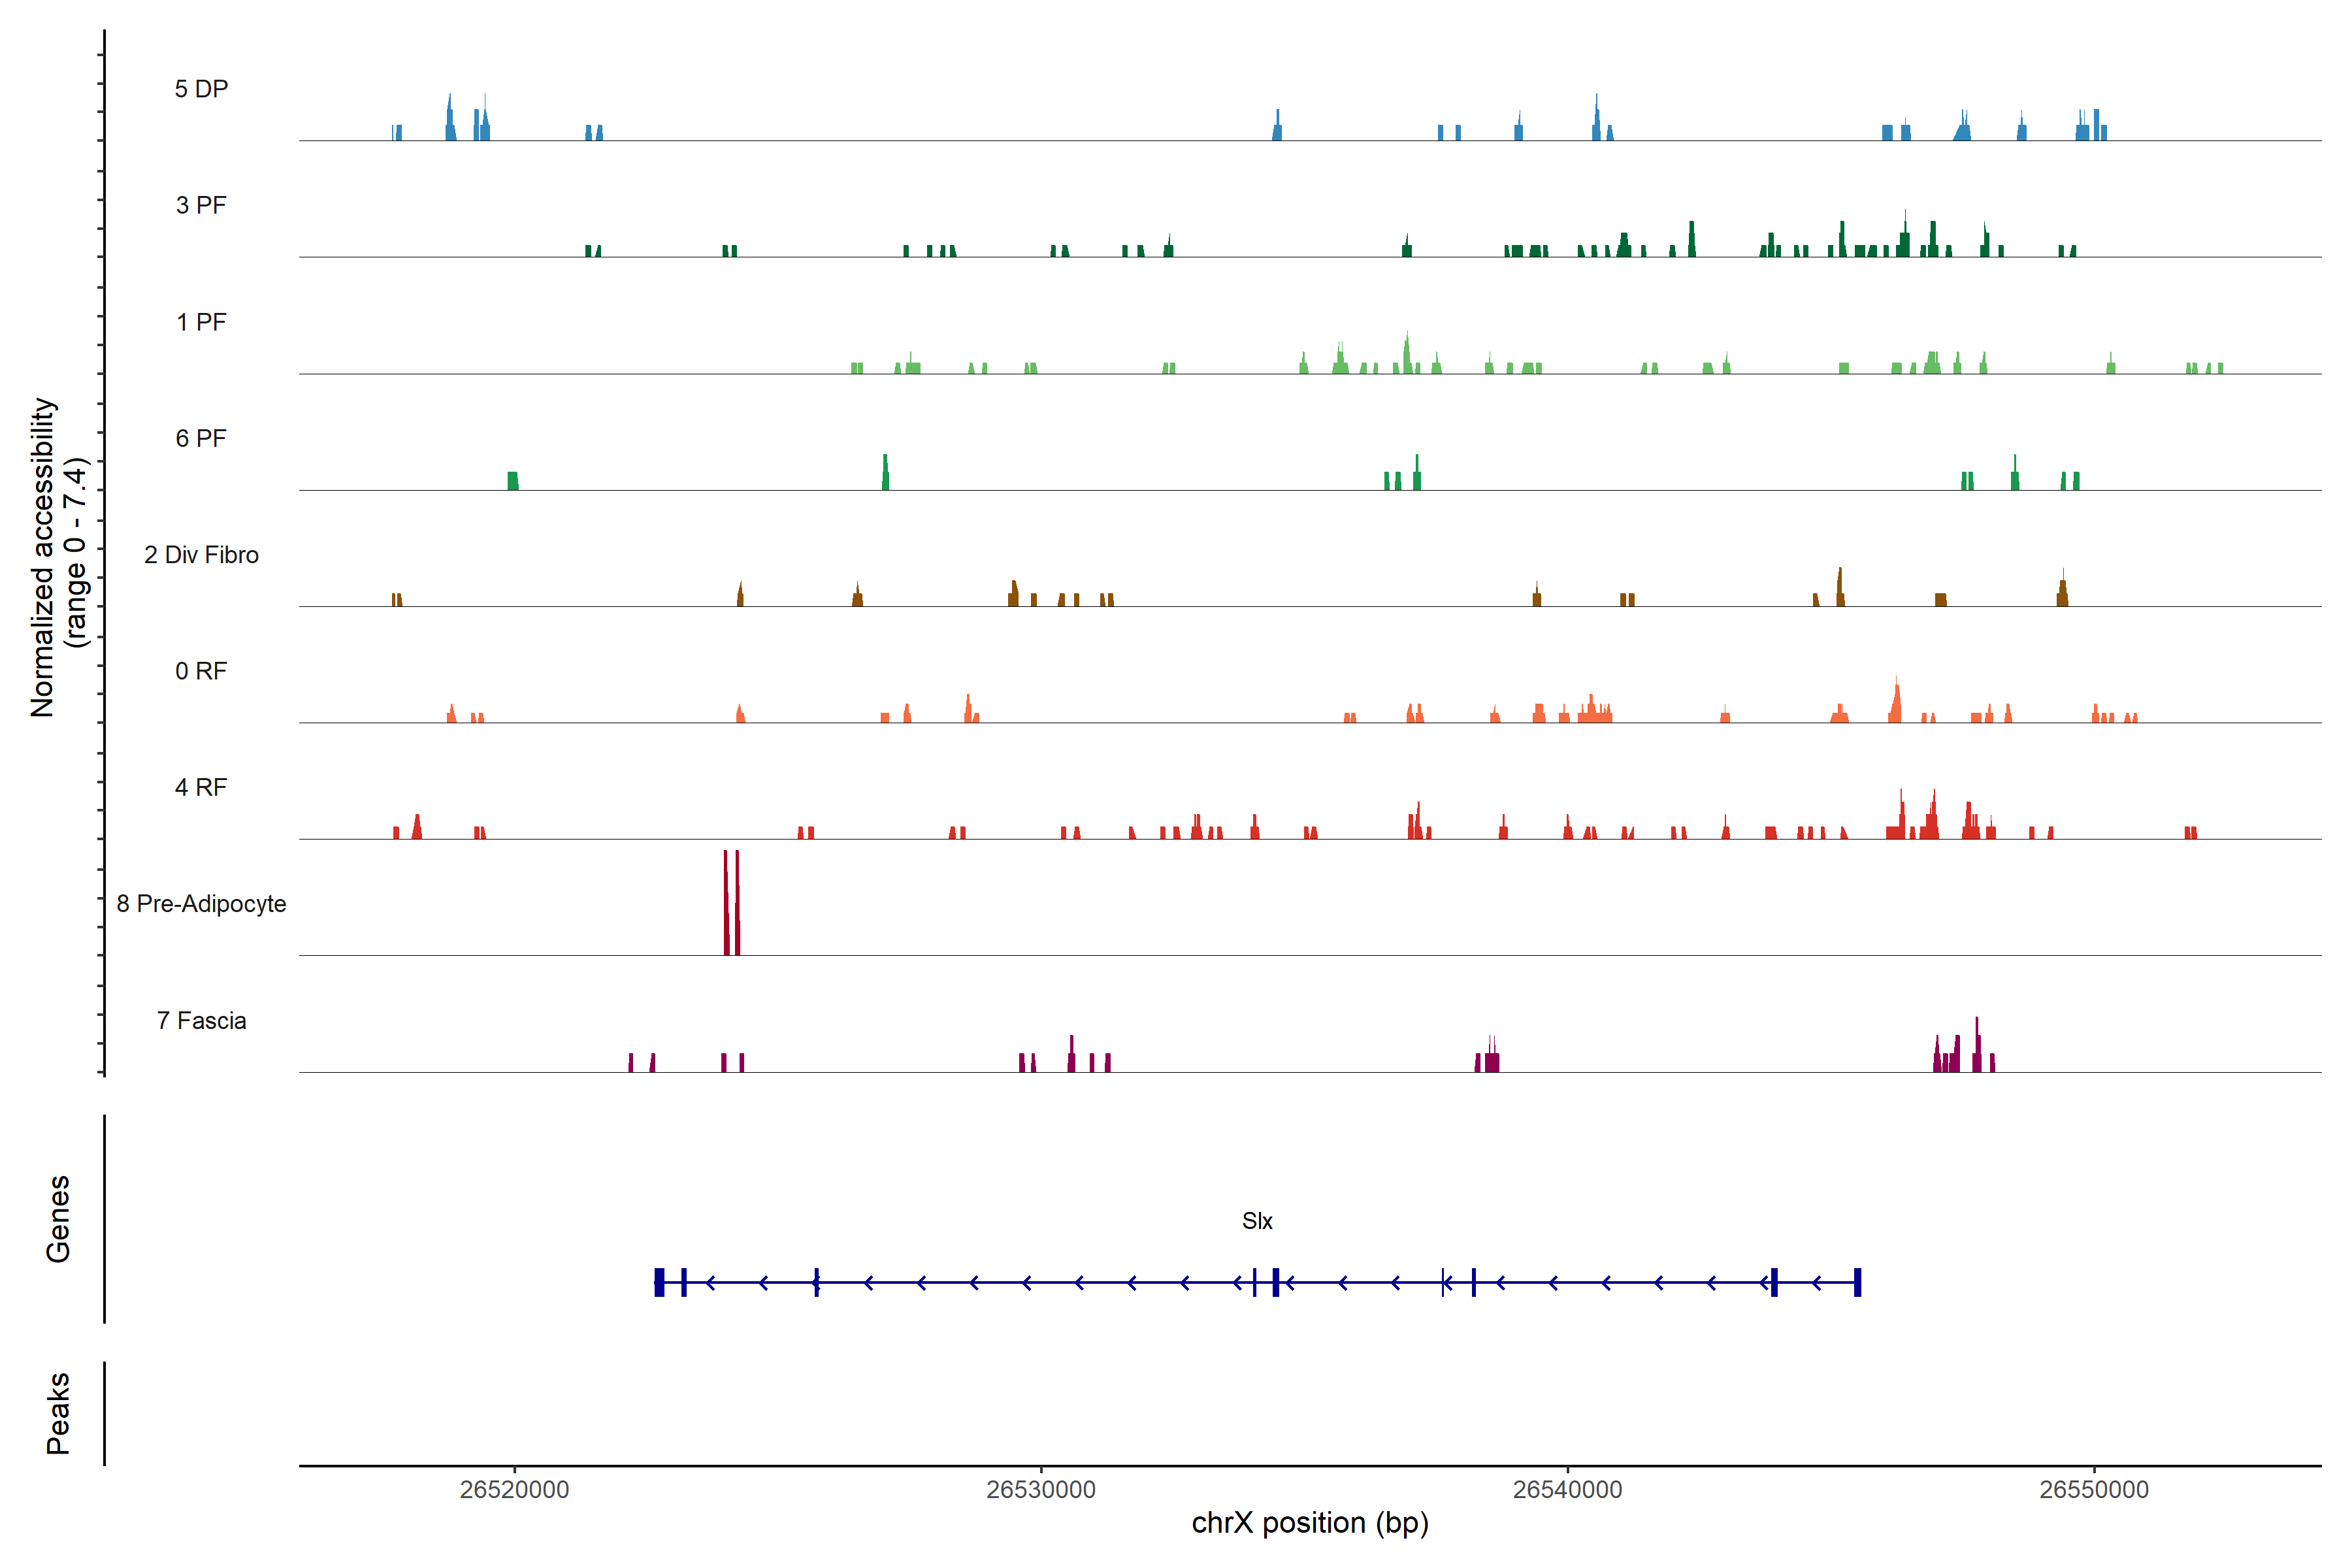Click the 4 RF track label
Image resolution: width=2352 pixels, height=1568 pixels.
click(x=201, y=787)
